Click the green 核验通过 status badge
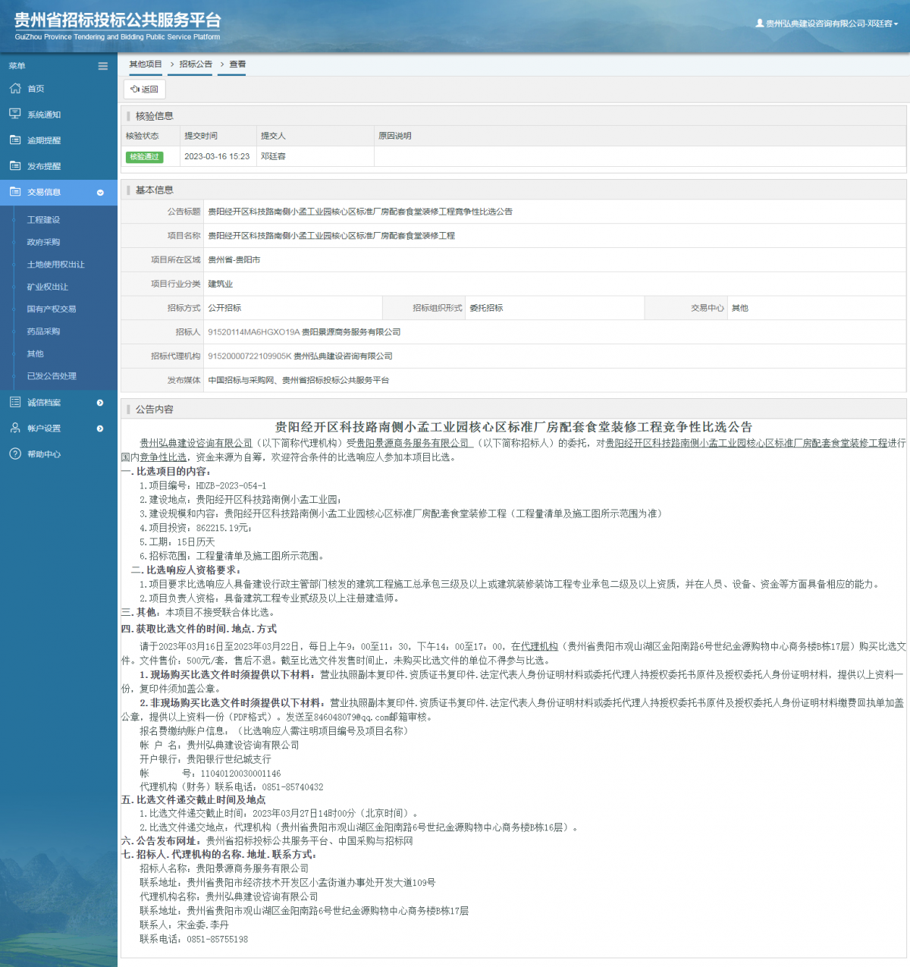The height and width of the screenshot is (967, 910). click(x=144, y=157)
